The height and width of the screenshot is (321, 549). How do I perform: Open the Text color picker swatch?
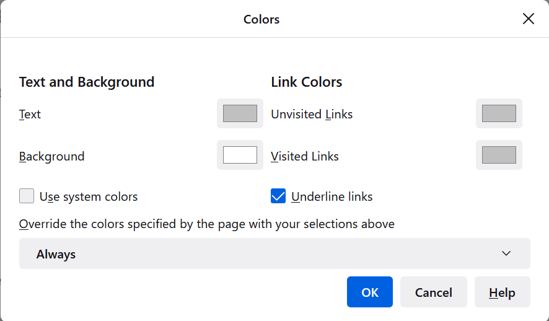(x=240, y=113)
